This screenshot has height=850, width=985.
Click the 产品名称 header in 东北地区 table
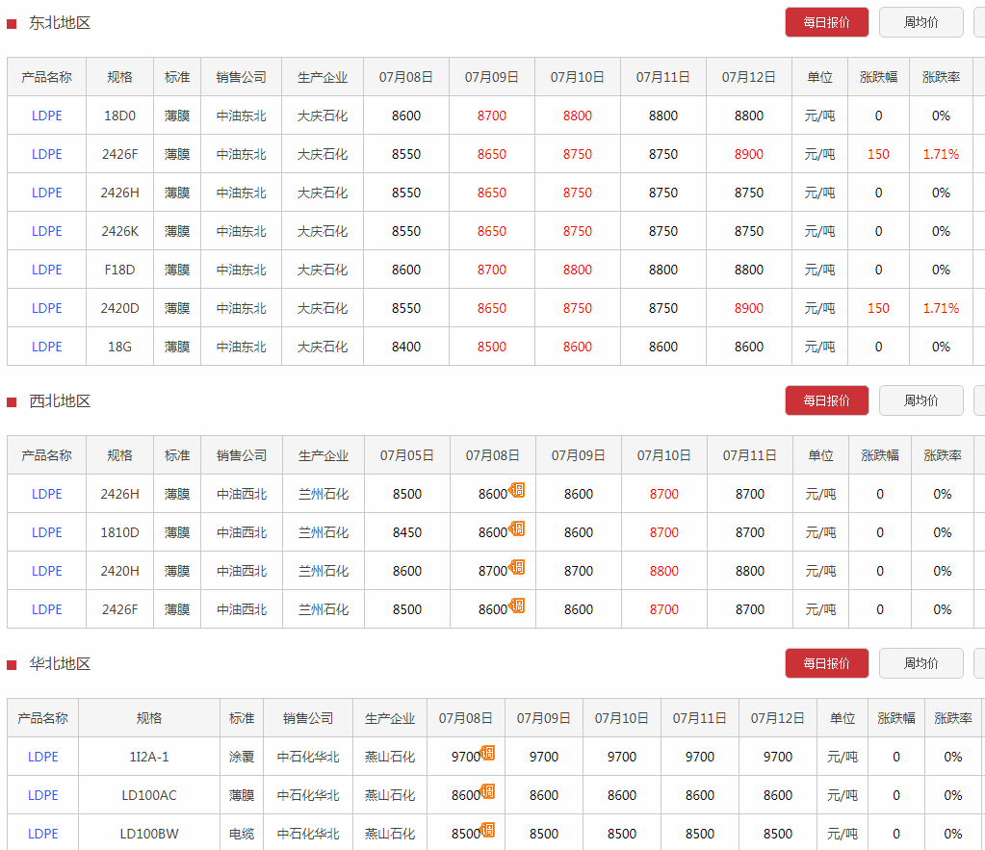pyautogui.click(x=46, y=77)
